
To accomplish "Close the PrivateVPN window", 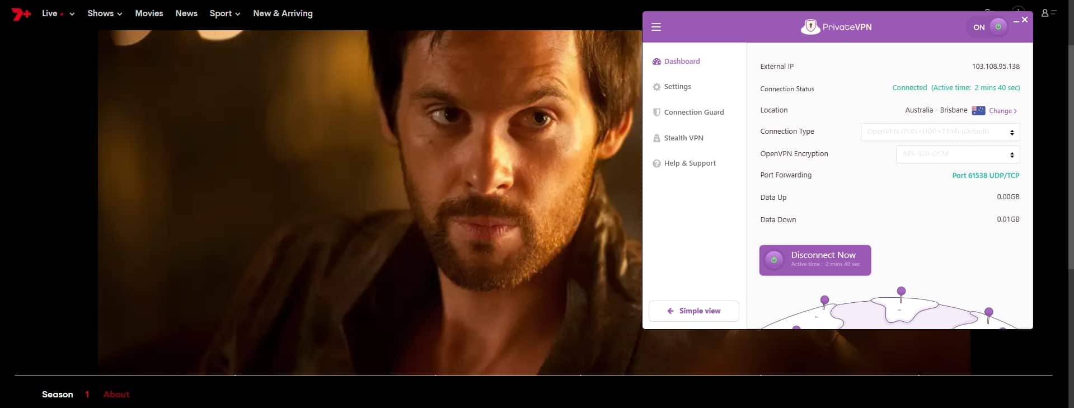I will [x=1025, y=20].
